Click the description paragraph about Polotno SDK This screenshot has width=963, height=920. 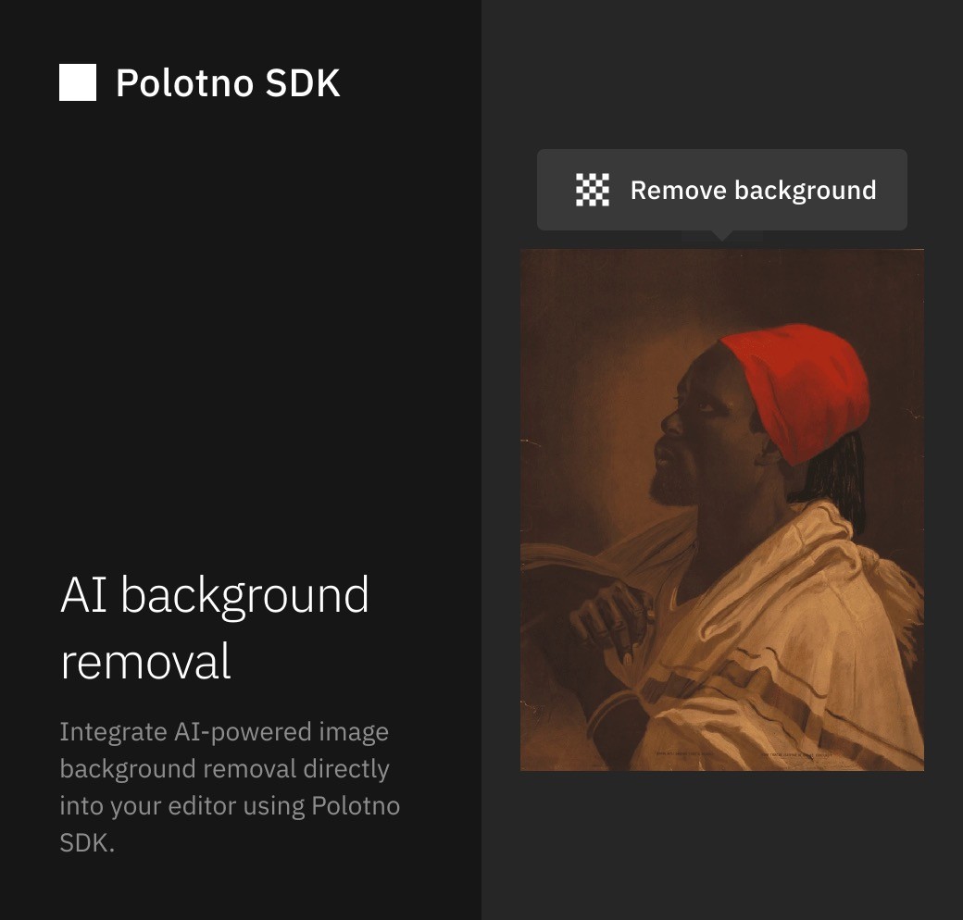pos(230,787)
